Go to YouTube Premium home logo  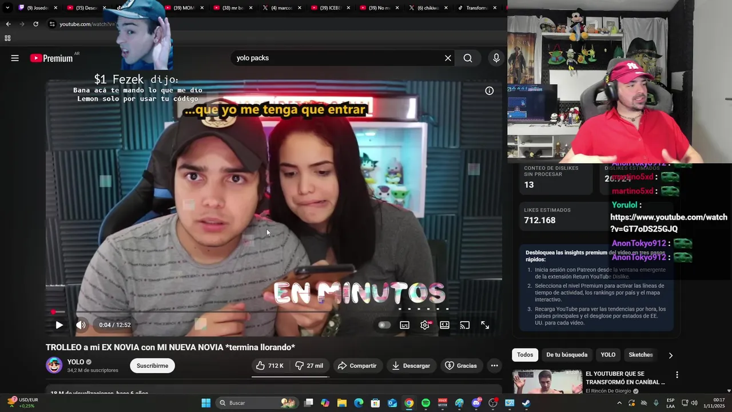52,58
